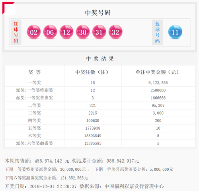Screen dimensions: 199x191
Task: Click the blue ball numbered 11
Action: pyautogui.click(x=175, y=32)
